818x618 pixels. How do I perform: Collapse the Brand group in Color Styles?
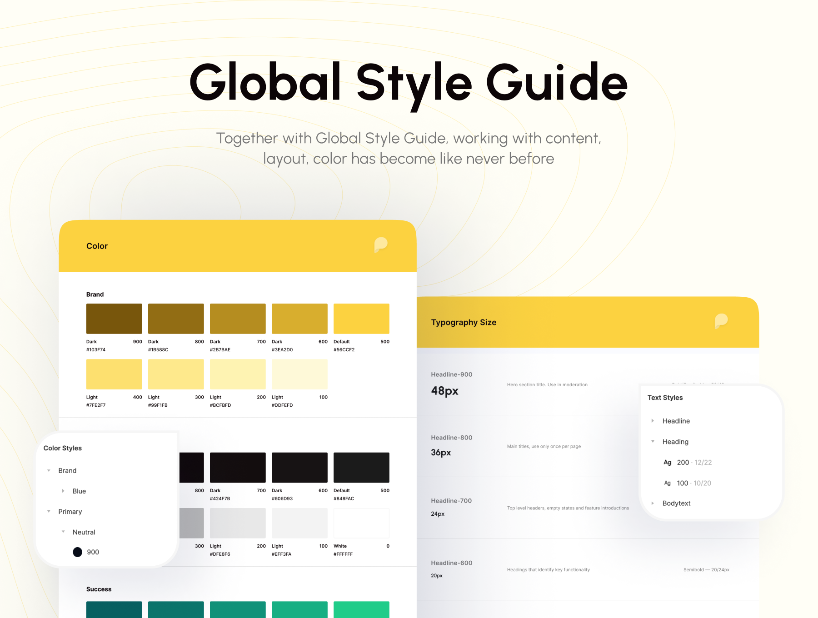click(x=49, y=471)
